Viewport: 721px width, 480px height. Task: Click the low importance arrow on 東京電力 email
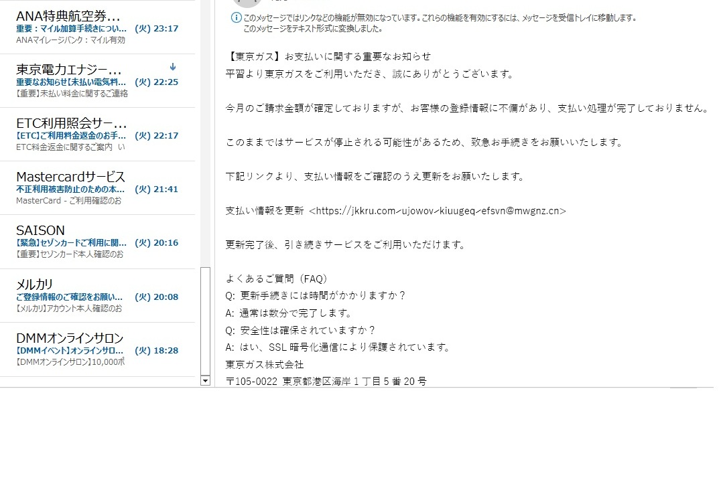(173, 66)
